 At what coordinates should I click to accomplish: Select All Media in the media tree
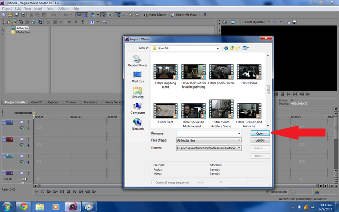pyautogui.click(x=22, y=28)
